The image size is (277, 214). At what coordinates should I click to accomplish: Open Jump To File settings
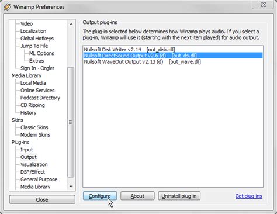point(34,46)
